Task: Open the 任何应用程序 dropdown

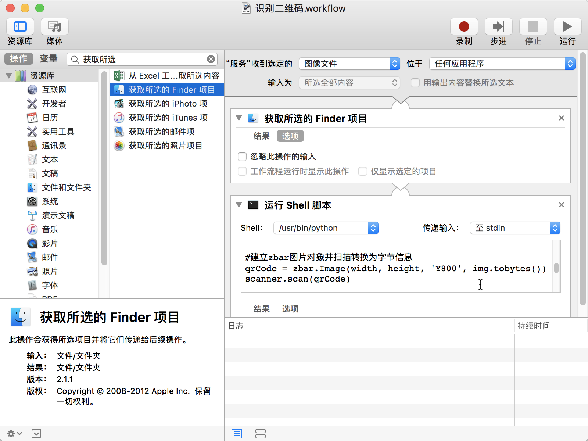Action: pyautogui.click(x=502, y=64)
